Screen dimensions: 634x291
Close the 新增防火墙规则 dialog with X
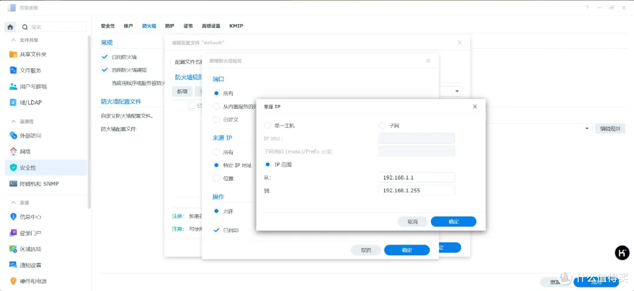428,61
